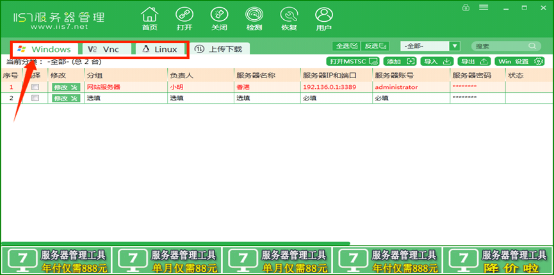
Task: Switch to the Linux tab
Action: tap(161, 49)
